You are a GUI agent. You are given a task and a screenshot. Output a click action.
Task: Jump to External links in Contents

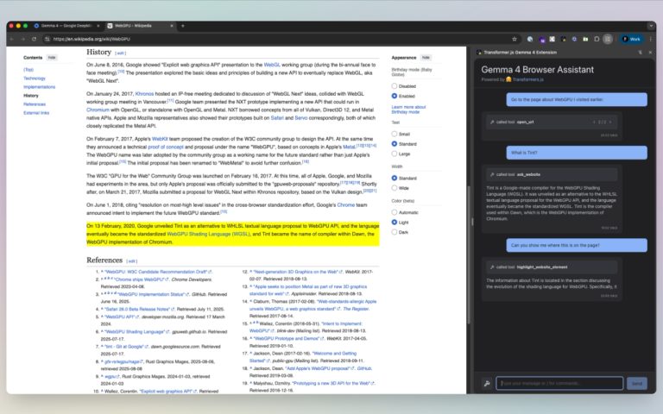pyautogui.click(x=36, y=113)
